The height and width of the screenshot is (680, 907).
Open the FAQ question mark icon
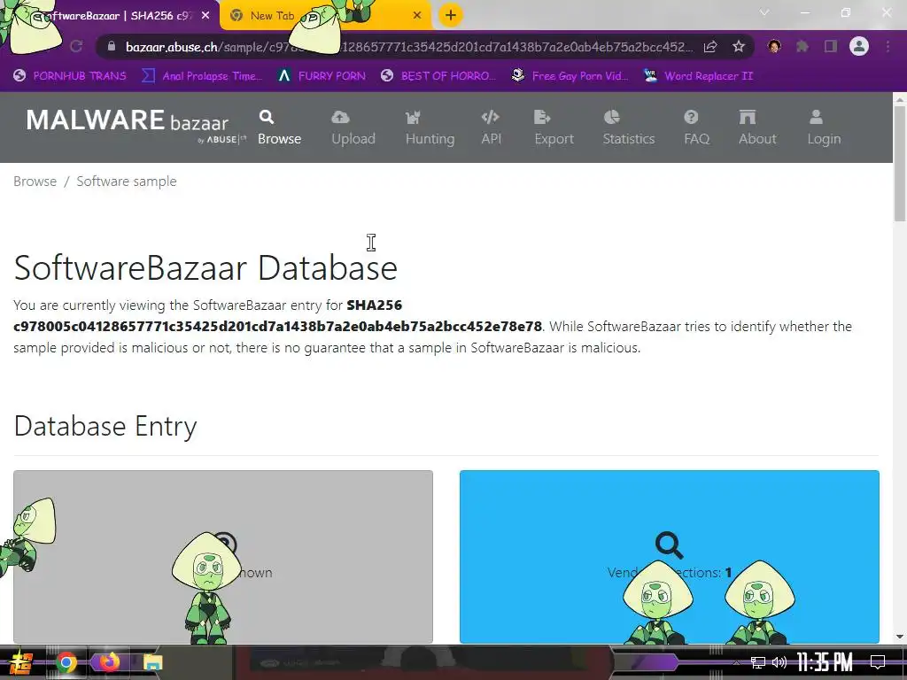691,118
